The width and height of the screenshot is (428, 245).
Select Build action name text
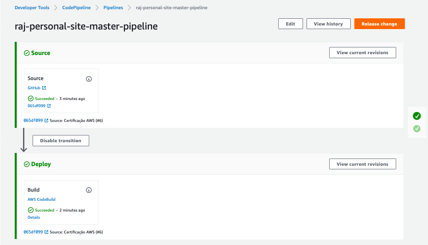click(33, 190)
